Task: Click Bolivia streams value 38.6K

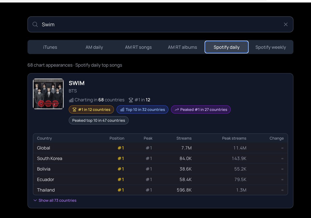Action: click(x=186, y=169)
